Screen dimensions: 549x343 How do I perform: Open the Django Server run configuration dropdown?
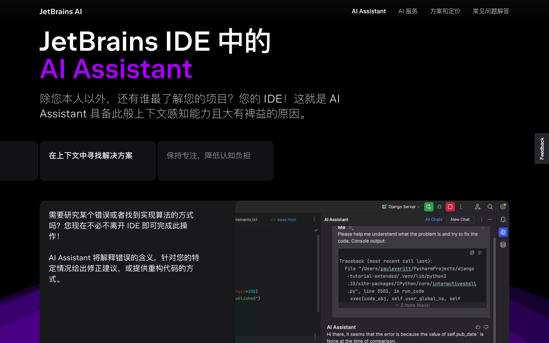400,207
